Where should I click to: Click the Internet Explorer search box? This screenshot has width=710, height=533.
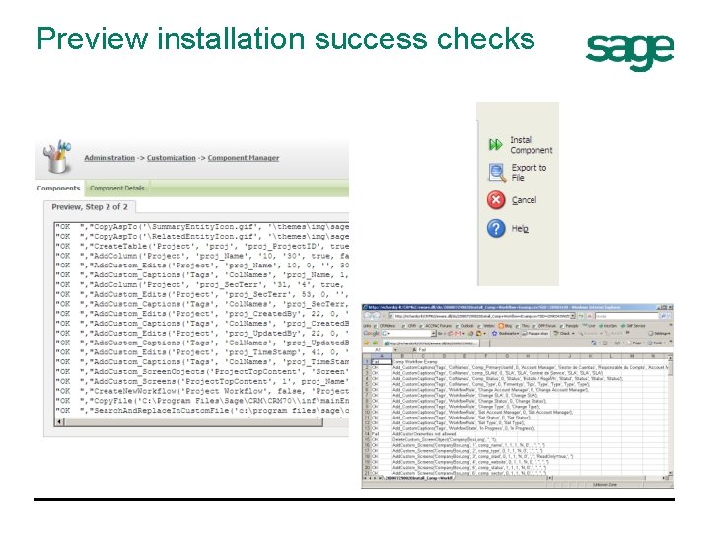tap(627, 316)
